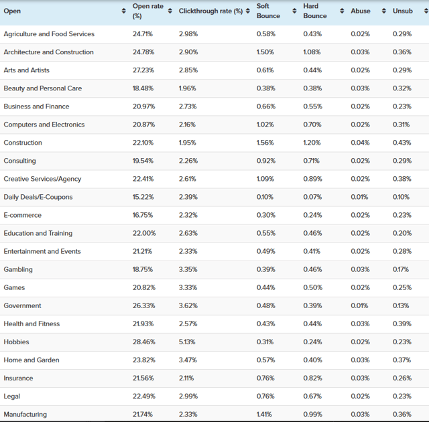The width and height of the screenshot is (429, 422).
Task: Select the Health and Fitness row label
Action: coord(32,324)
